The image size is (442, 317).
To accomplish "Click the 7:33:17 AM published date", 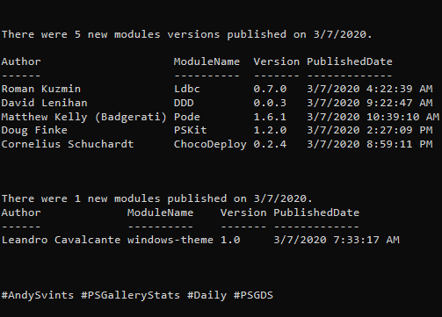I will point(337,240).
